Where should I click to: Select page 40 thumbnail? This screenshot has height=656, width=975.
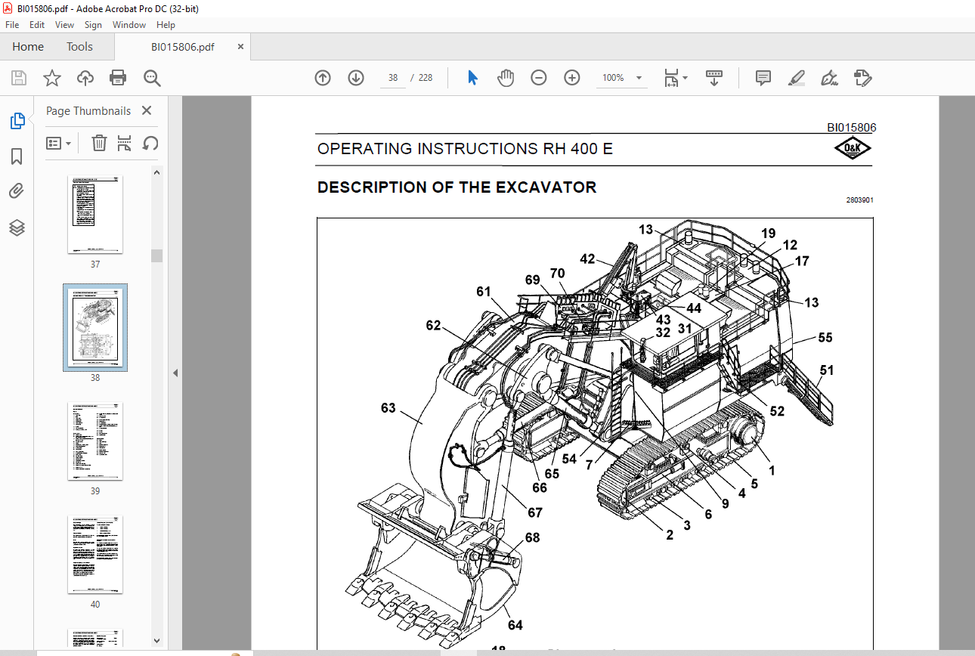[95, 555]
